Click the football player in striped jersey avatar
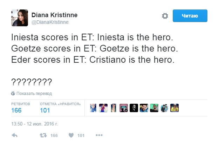Image resolution: width=219 pixels, height=143 pixels. (103, 108)
